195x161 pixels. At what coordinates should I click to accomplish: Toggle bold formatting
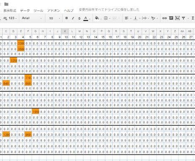pos(67,18)
